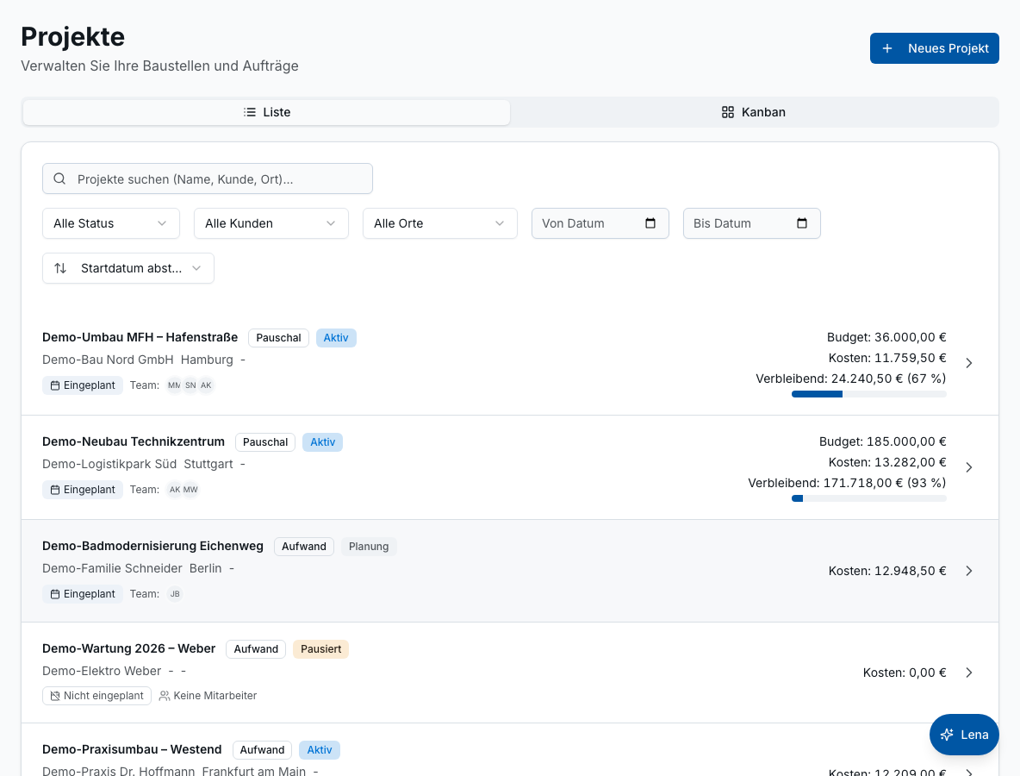Click Eingeplant badge on Technikzentrum project
This screenshot has height=776, width=1020.
click(83, 490)
